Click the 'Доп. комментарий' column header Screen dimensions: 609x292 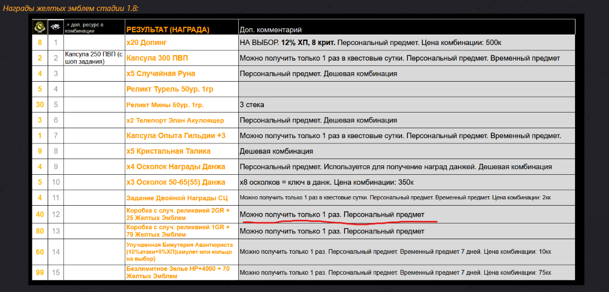pyautogui.click(x=270, y=30)
